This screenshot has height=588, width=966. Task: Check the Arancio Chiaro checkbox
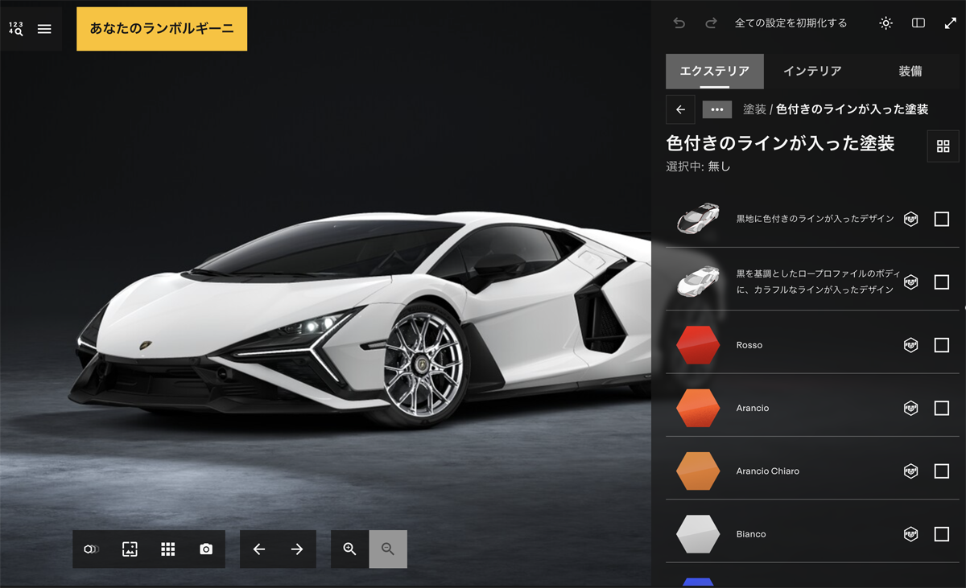click(x=941, y=471)
